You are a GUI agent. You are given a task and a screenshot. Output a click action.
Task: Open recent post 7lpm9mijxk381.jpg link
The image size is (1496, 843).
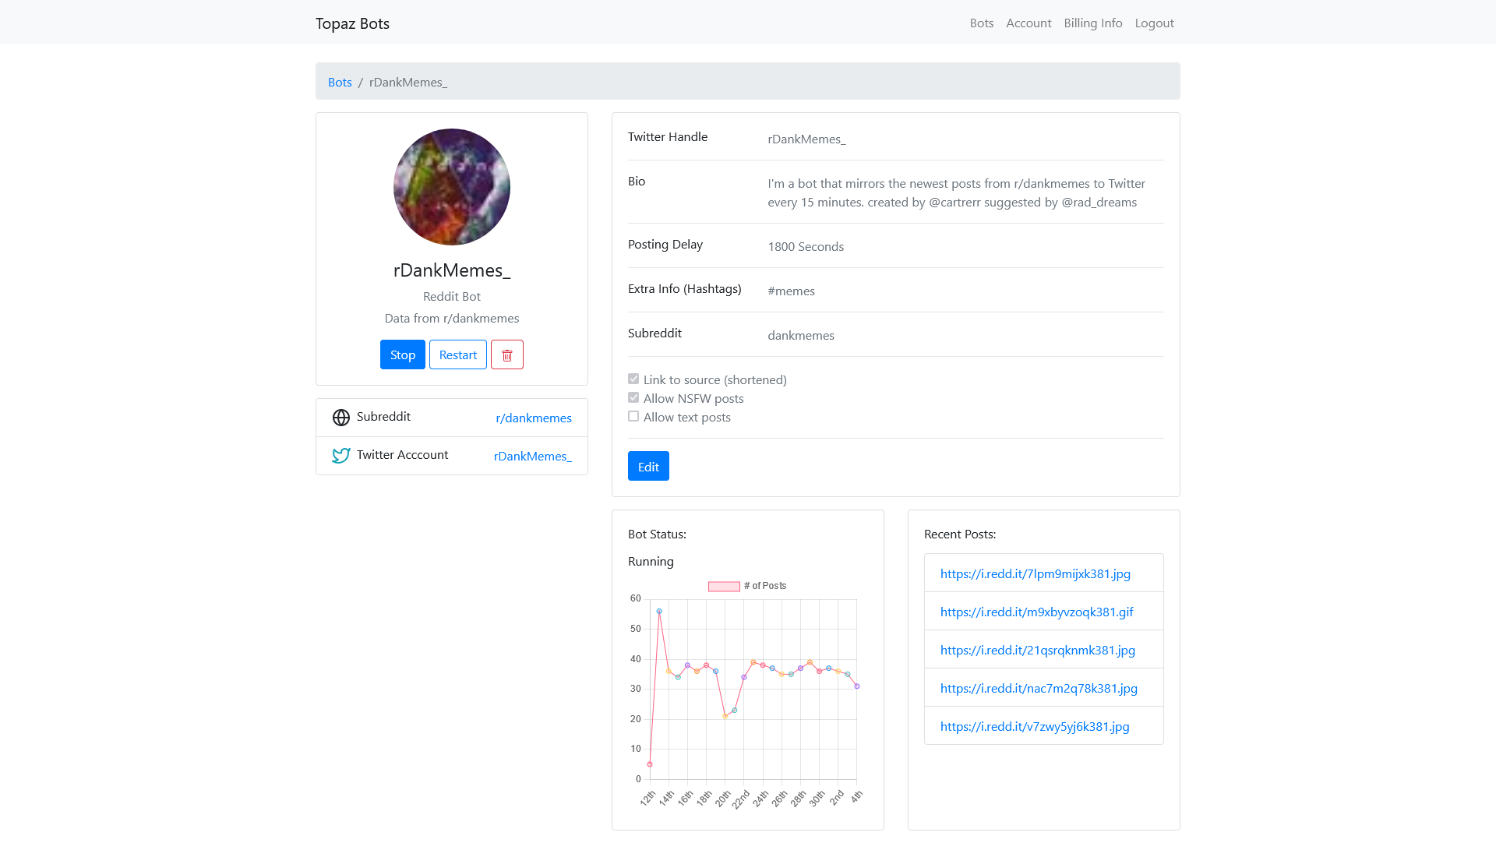1036,573
